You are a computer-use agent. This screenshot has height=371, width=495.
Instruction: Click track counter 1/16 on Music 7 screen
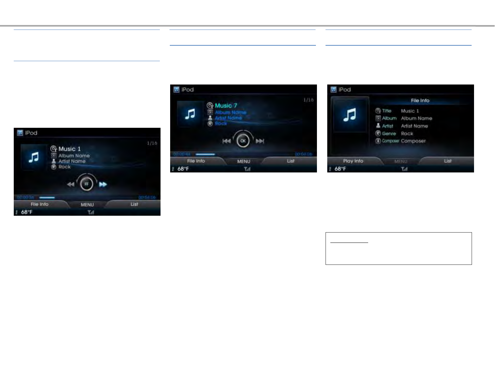click(x=308, y=100)
